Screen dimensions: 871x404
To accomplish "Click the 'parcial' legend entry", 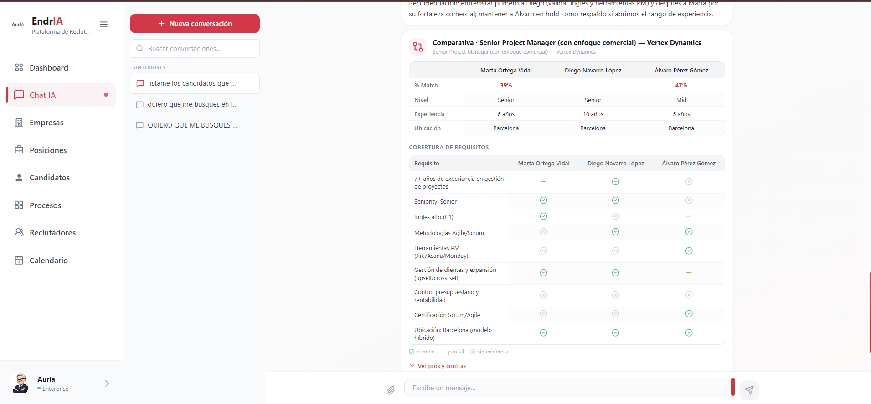I will (x=452, y=352).
